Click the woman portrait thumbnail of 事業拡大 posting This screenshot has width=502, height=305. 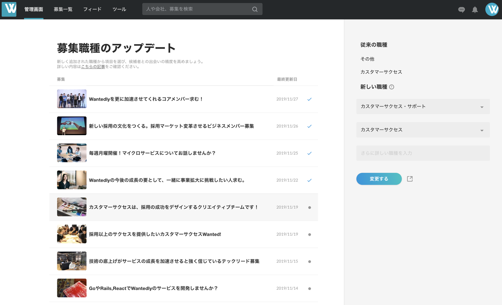click(x=72, y=180)
